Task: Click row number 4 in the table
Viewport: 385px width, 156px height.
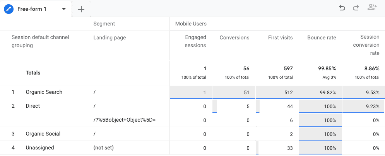Action: pyautogui.click(x=13, y=148)
